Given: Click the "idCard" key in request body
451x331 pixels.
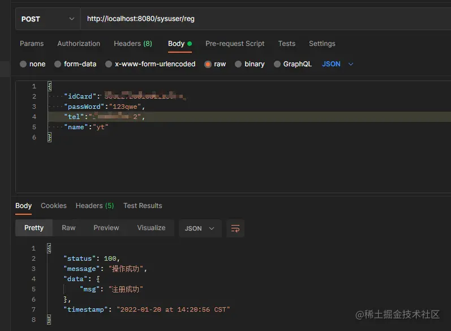Looking at the screenshot, I should tap(80, 96).
